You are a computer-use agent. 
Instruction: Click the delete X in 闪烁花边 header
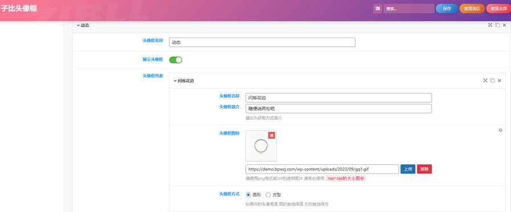(499, 80)
